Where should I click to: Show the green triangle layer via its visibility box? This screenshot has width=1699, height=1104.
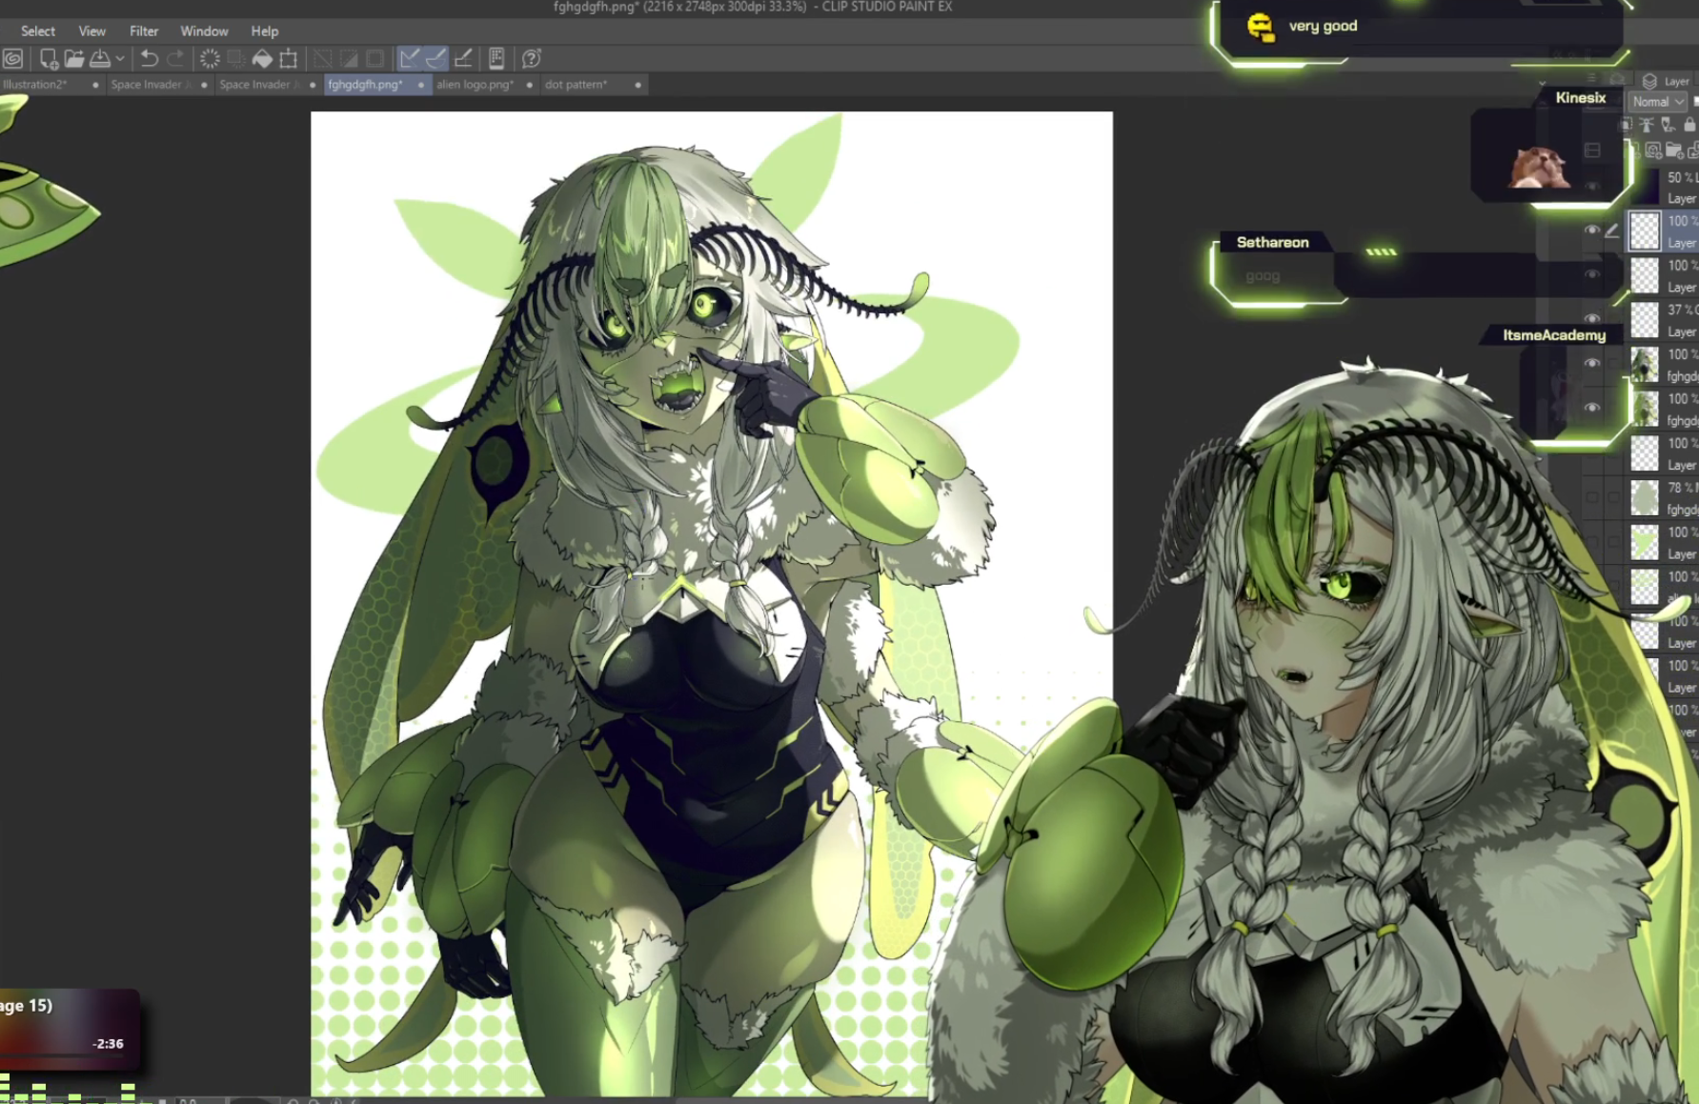[1591, 542]
